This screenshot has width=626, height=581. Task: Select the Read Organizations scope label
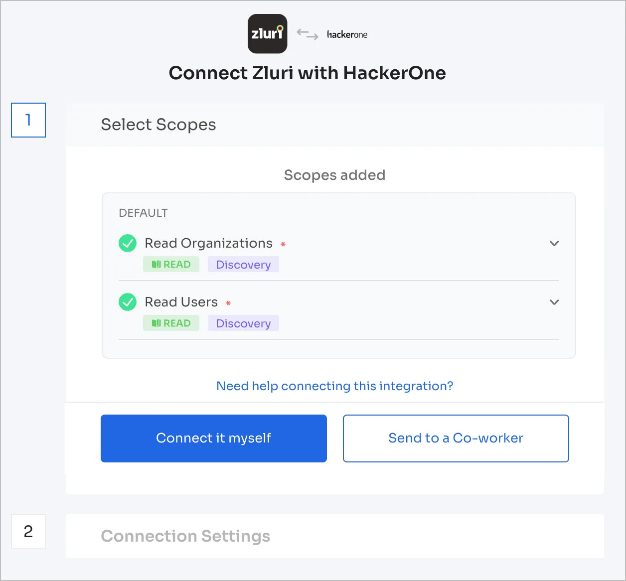tap(209, 243)
